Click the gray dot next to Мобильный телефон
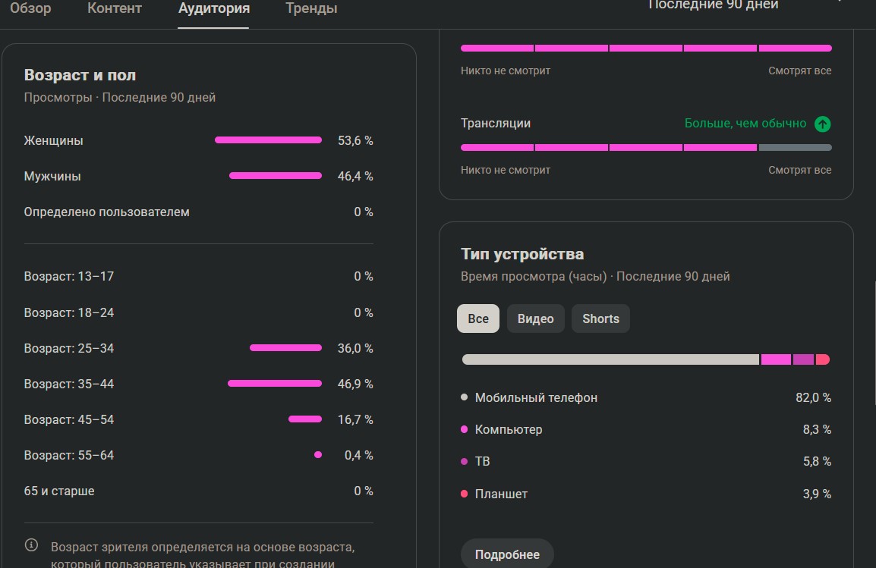The image size is (876, 568). pyautogui.click(x=464, y=397)
